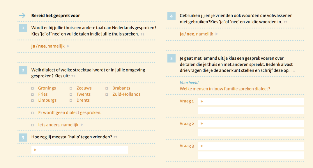Click the Vraag 2 first answer line
This screenshot has width=313, height=168.
click(251, 124)
